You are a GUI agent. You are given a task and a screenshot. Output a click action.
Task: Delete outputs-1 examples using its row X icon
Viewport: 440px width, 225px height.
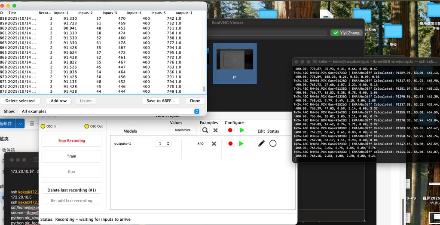click(x=214, y=144)
